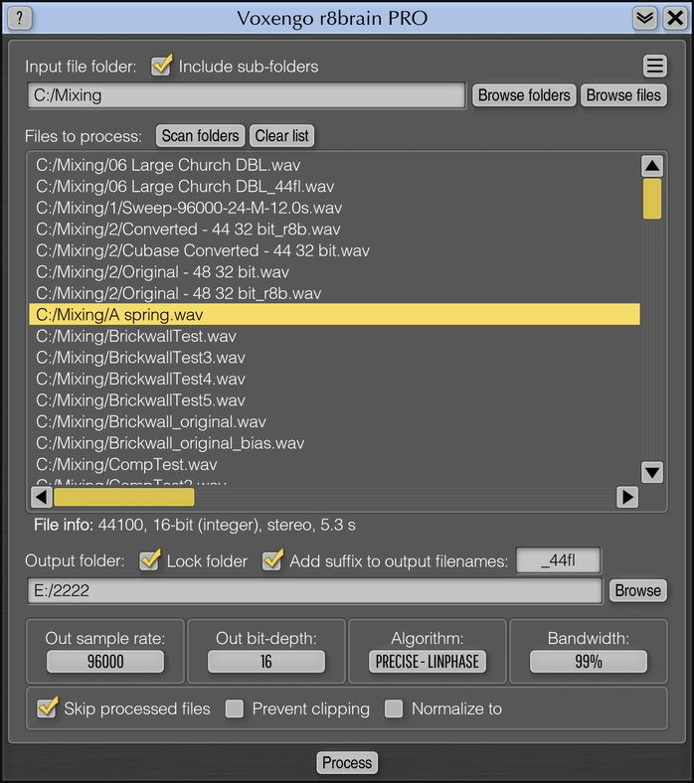The image size is (694, 783).
Task: Click the Clear list button
Action: [x=281, y=136]
